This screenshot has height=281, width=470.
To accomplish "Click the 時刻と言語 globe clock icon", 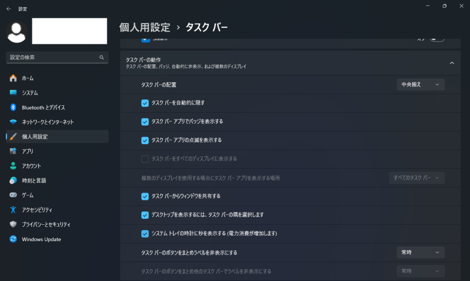I will coord(13,181).
